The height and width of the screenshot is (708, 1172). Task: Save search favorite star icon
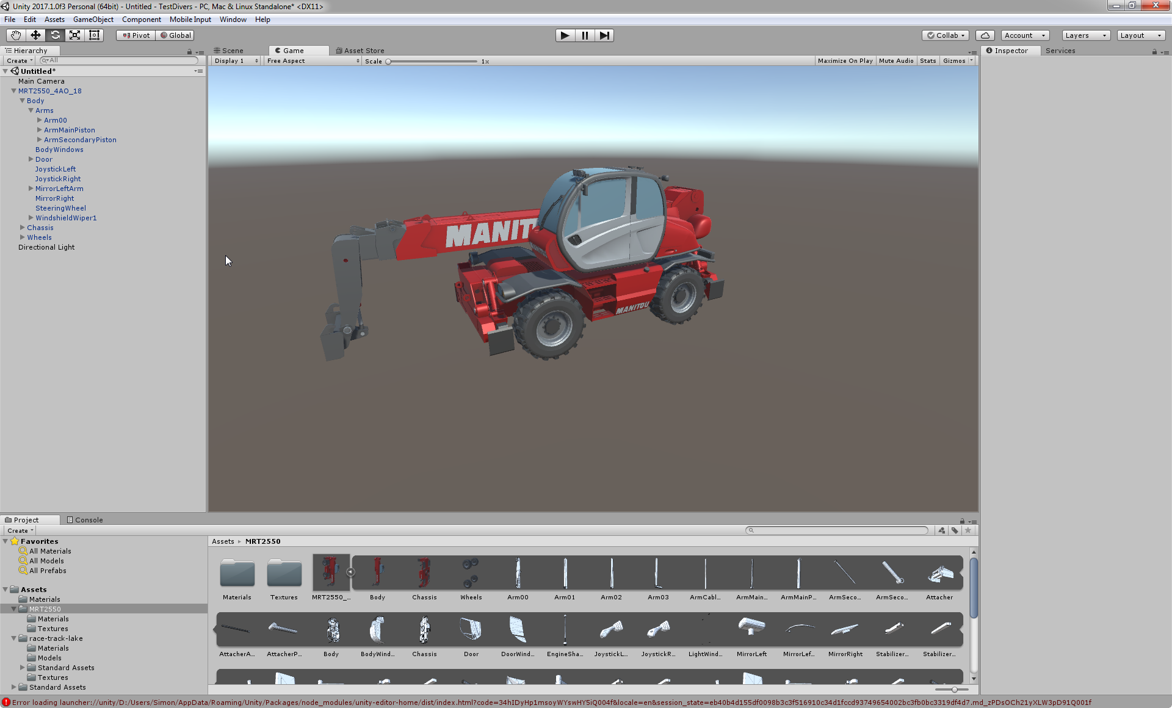[x=968, y=530]
